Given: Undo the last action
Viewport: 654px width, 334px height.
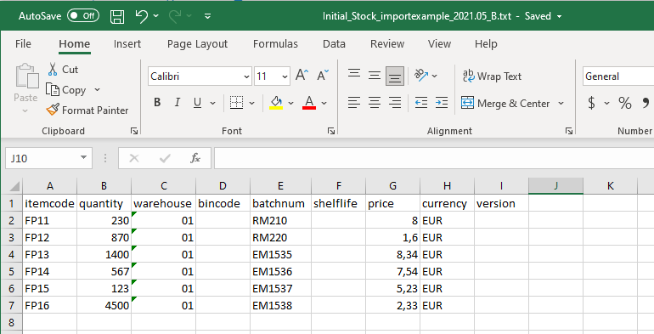Looking at the screenshot, I should (x=142, y=16).
